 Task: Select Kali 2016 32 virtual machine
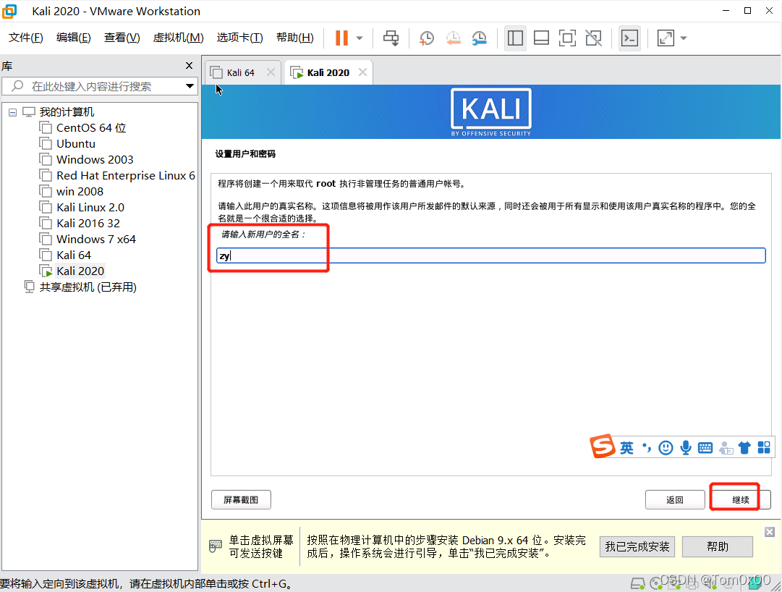coord(88,224)
